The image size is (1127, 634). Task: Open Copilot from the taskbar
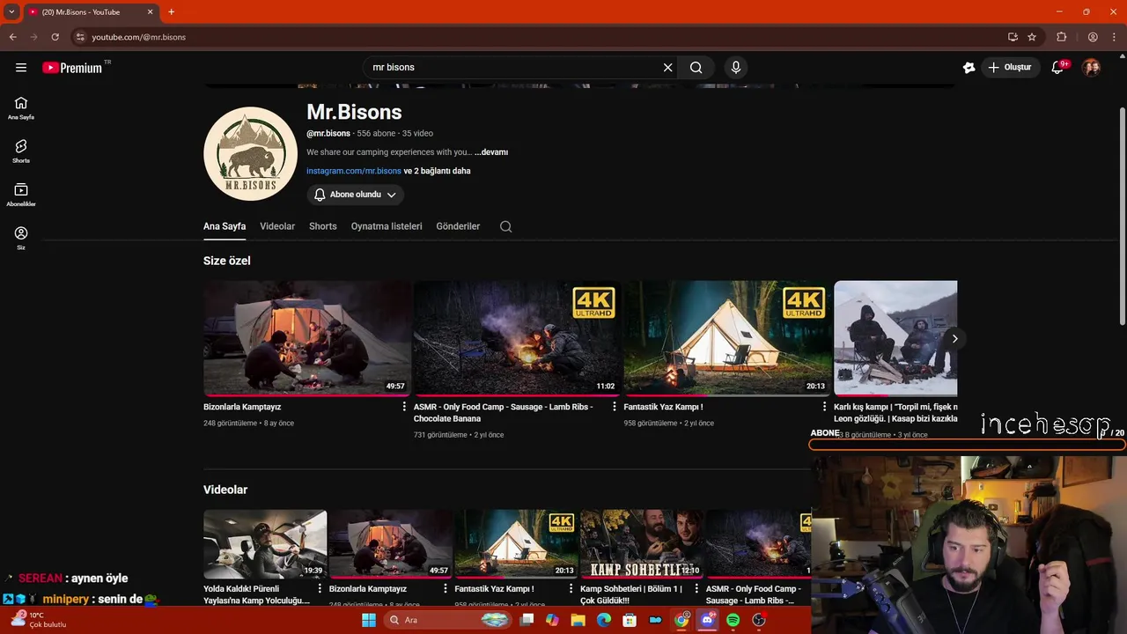552,620
